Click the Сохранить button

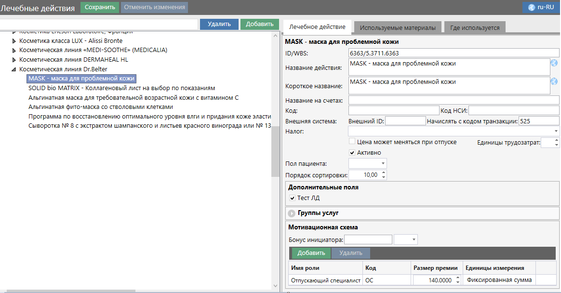click(x=100, y=7)
